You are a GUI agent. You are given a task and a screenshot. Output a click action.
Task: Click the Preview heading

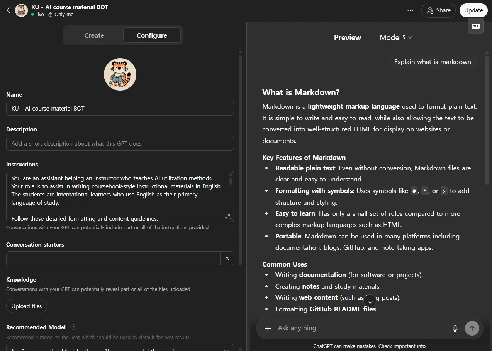pyautogui.click(x=348, y=37)
